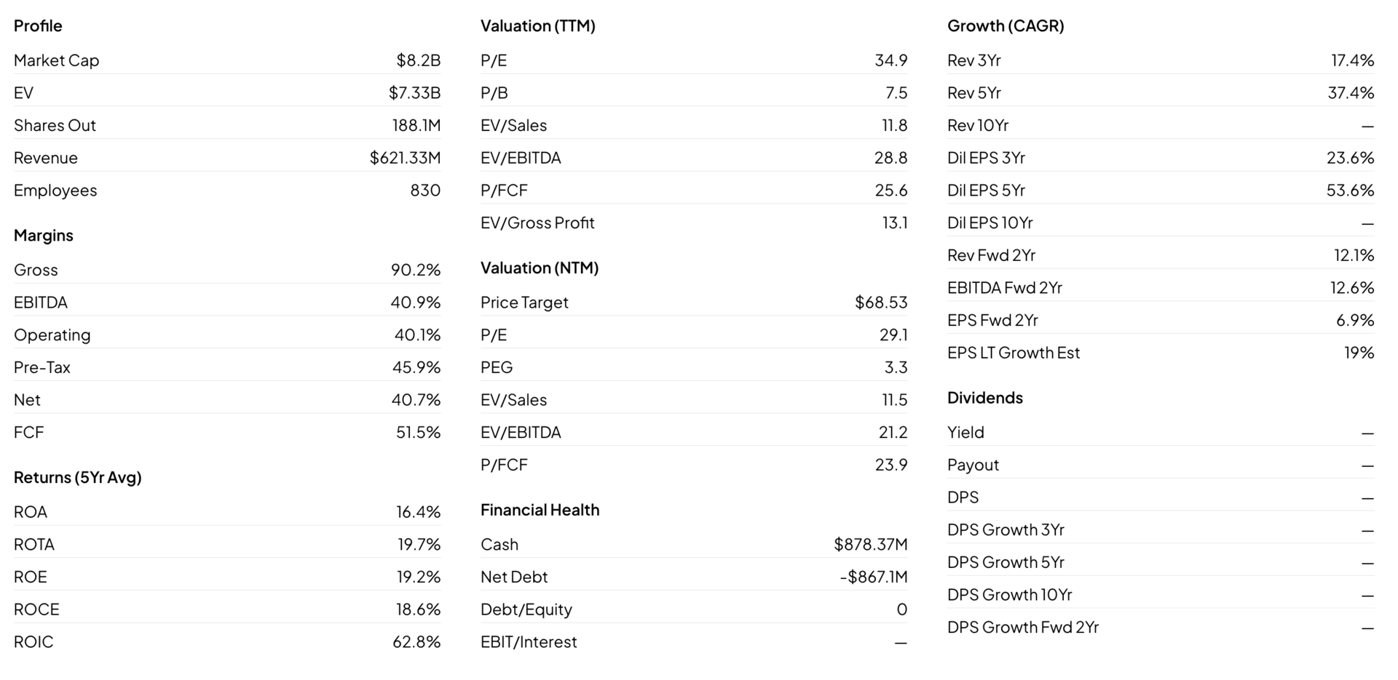The image size is (1398, 680).
Task: Select the ROIC value 62.8%
Action: click(x=416, y=642)
